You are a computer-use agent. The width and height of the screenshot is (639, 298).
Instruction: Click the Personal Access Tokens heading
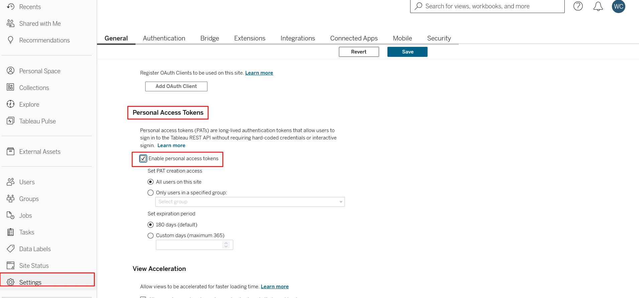[x=168, y=113]
